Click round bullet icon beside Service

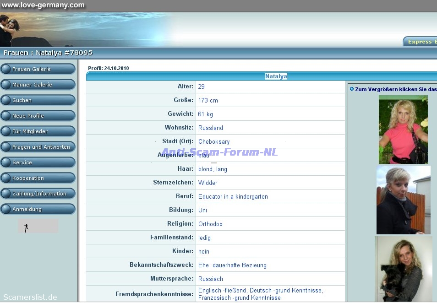coord(6,162)
